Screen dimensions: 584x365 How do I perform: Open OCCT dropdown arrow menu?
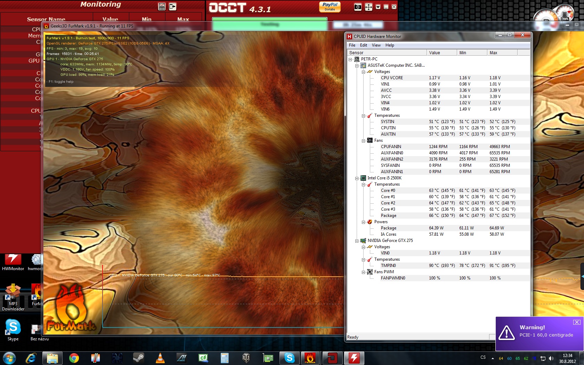(378, 7)
